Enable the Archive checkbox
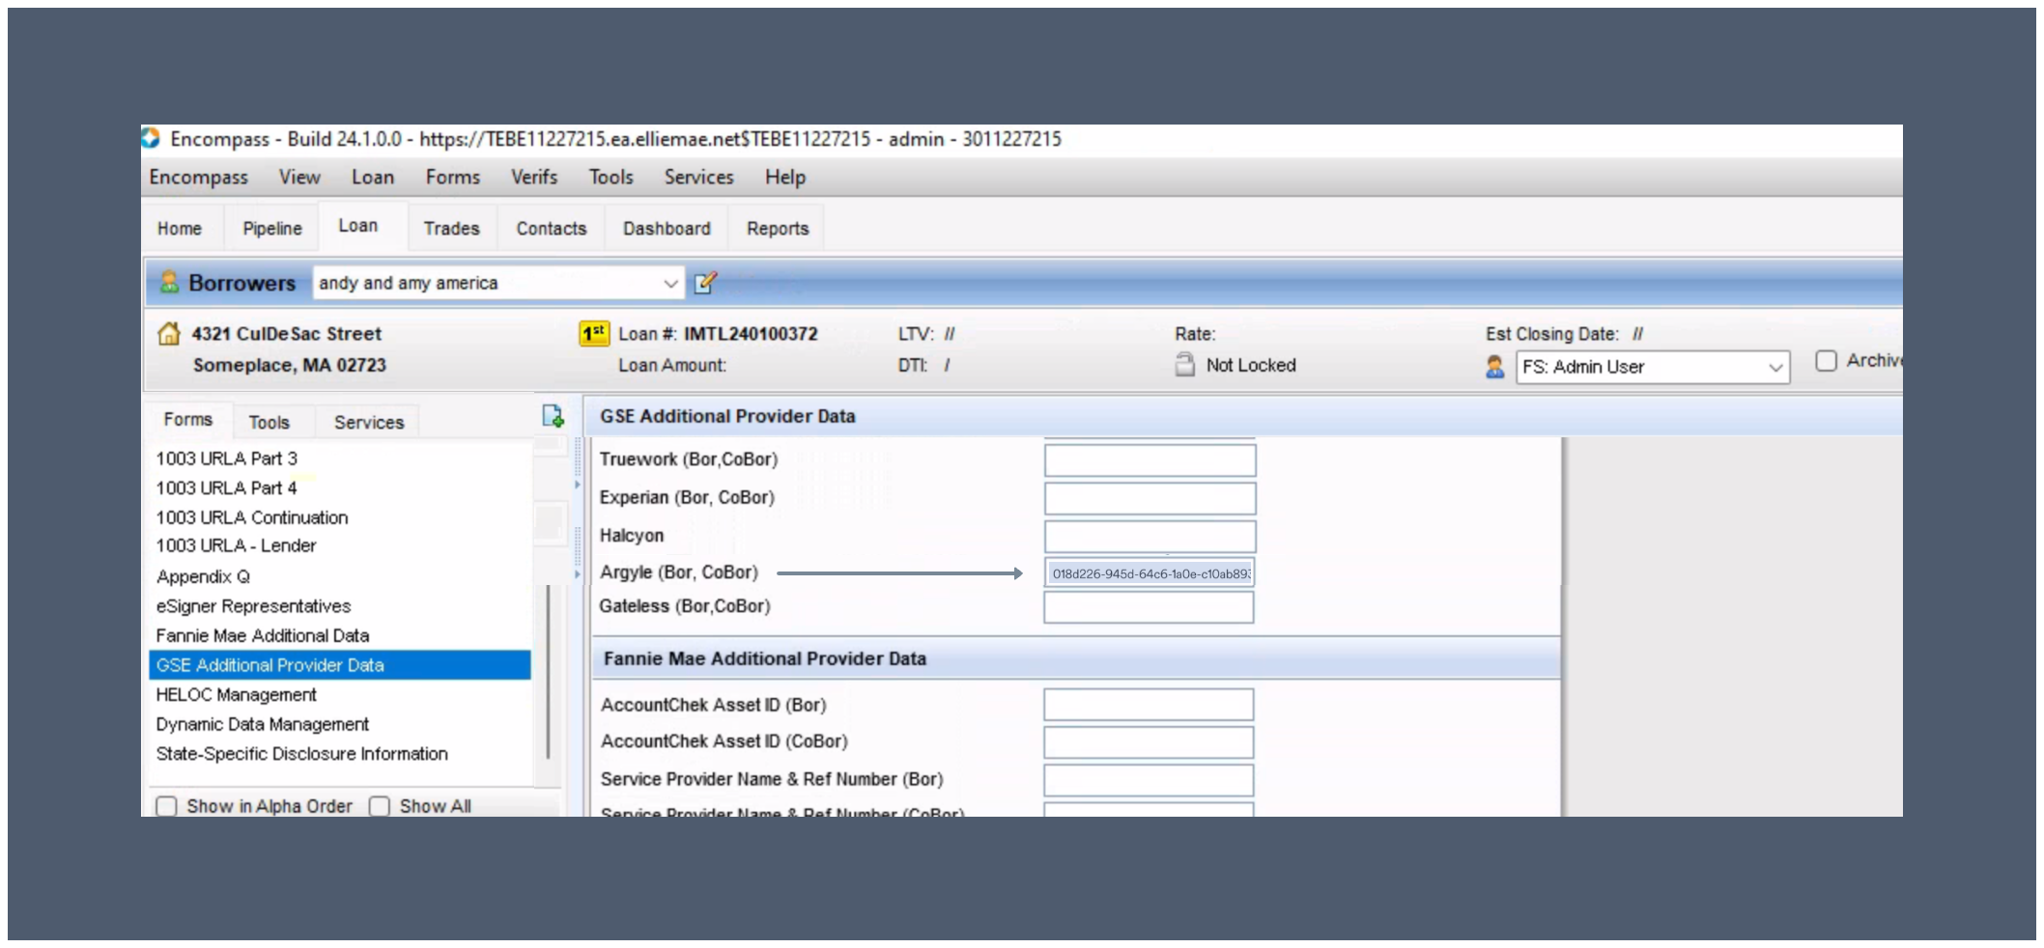Image resolution: width=2044 pixels, height=948 pixels. coord(1826,360)
